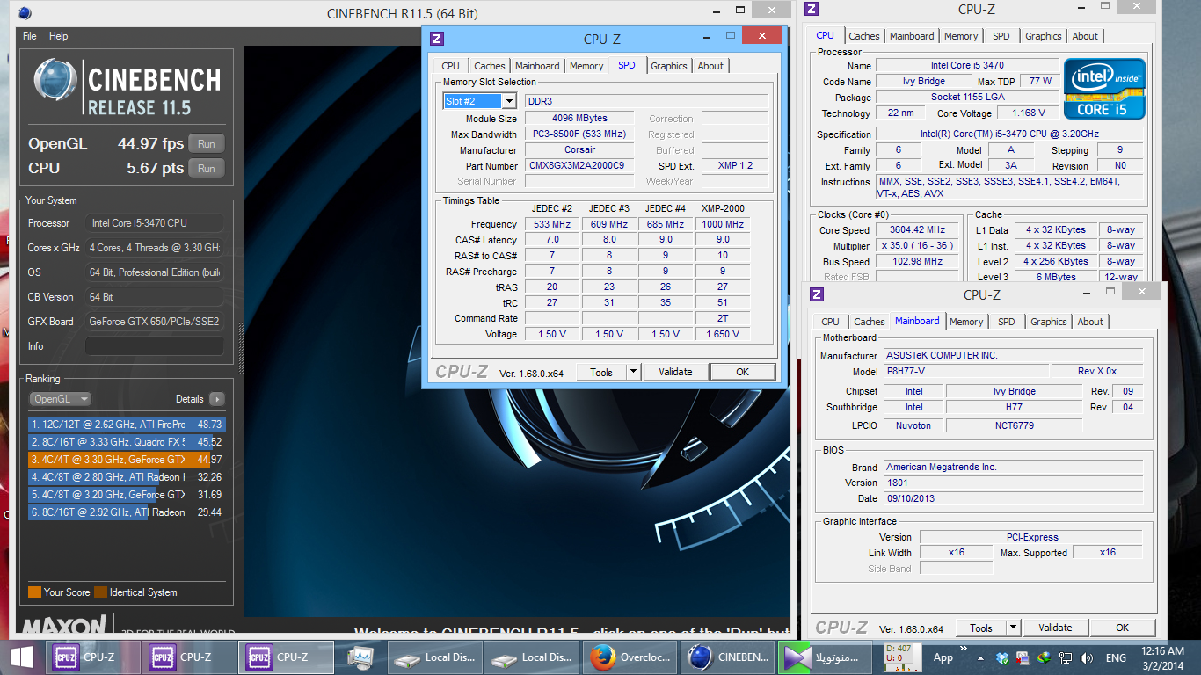Show hidden tray icons arrow

click(x=982, y=657)
